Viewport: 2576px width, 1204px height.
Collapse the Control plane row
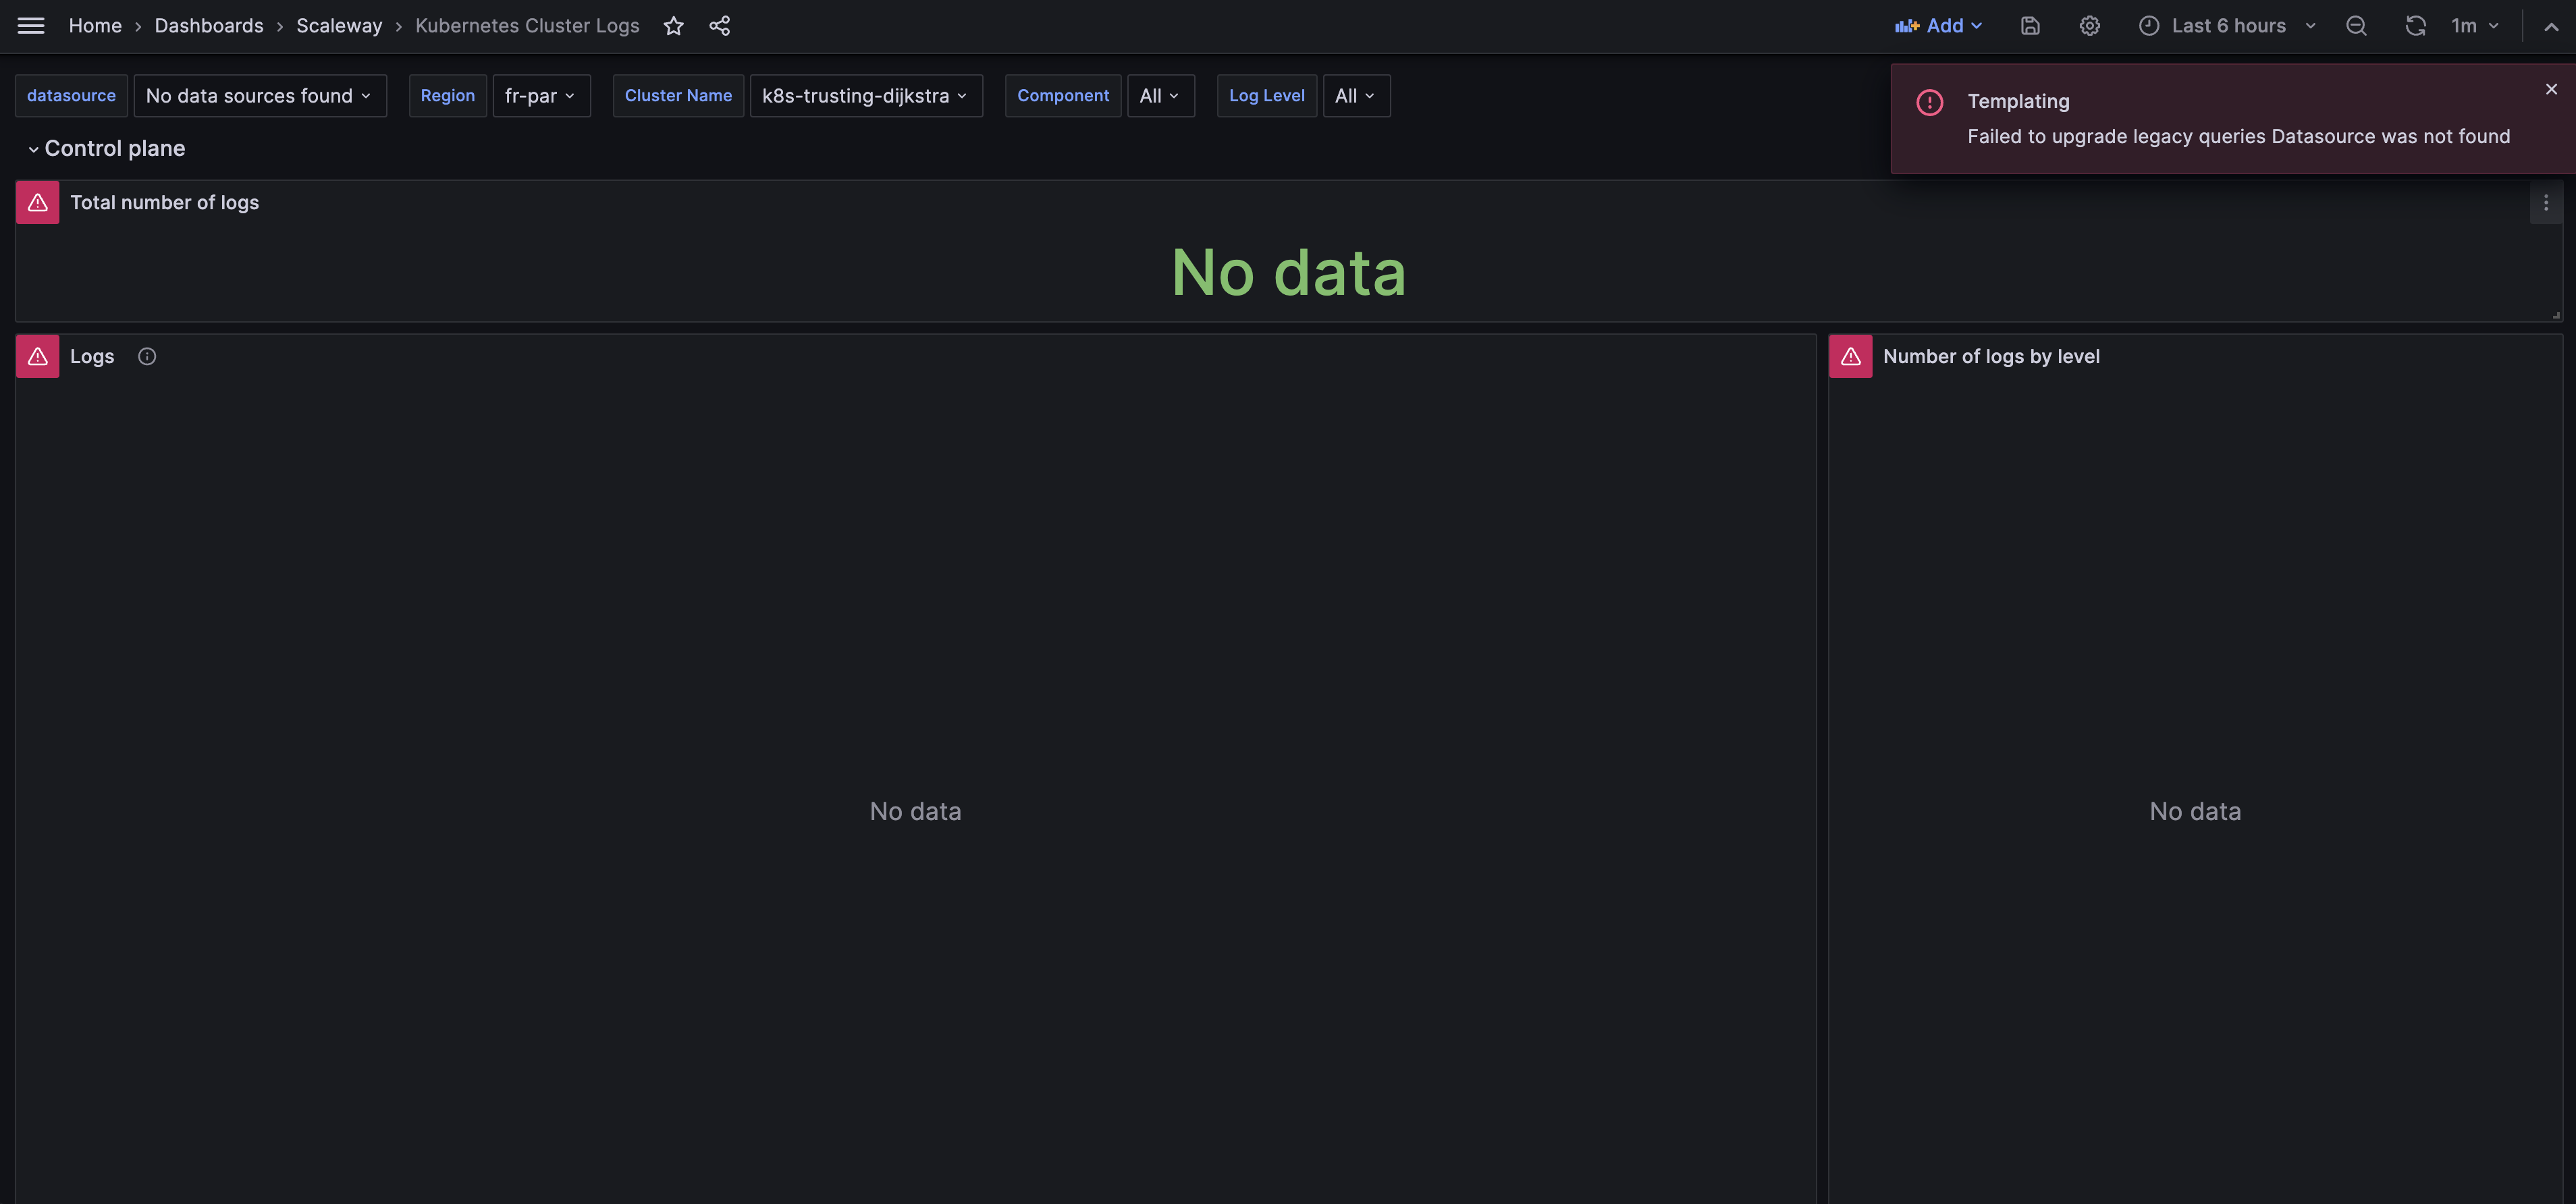coord(106,149)
